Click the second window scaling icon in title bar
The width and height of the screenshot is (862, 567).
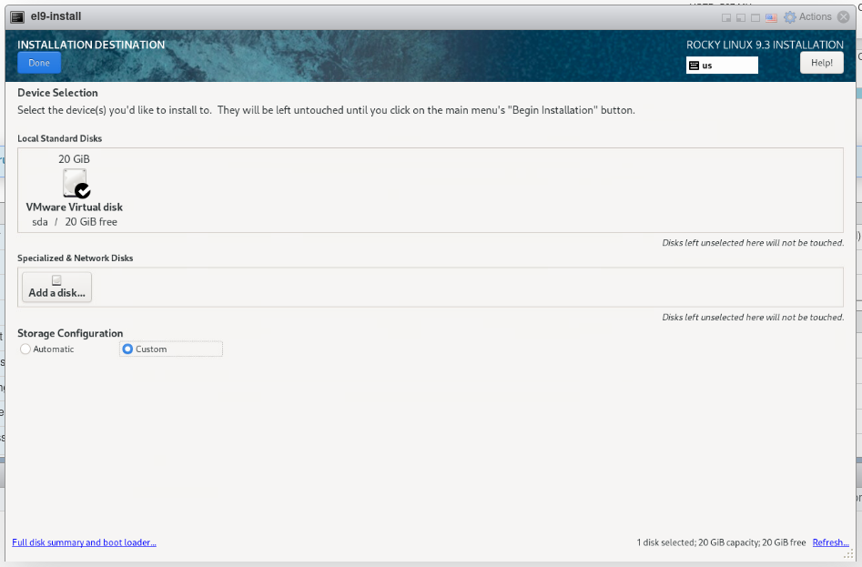click(x=741, y=17)
